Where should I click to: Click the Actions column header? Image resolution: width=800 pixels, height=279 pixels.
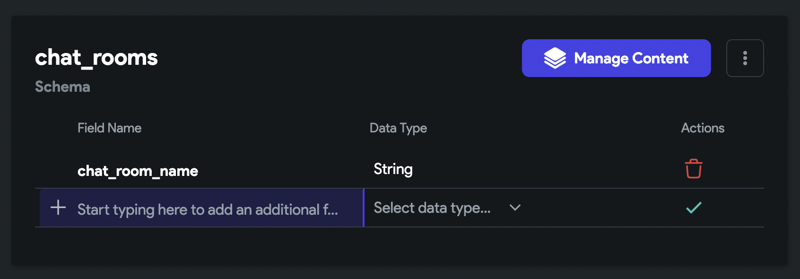pyautogui.click(x=703, y=128)
